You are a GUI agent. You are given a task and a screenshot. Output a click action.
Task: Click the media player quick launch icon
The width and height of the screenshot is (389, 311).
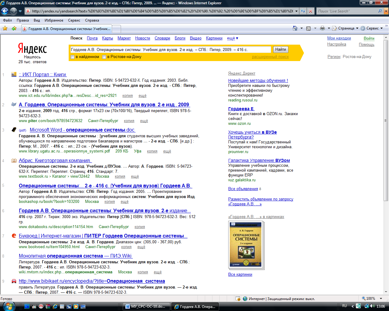coord(76,306)
